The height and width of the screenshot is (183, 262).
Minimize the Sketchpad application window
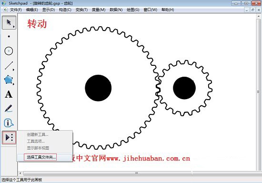236,3
